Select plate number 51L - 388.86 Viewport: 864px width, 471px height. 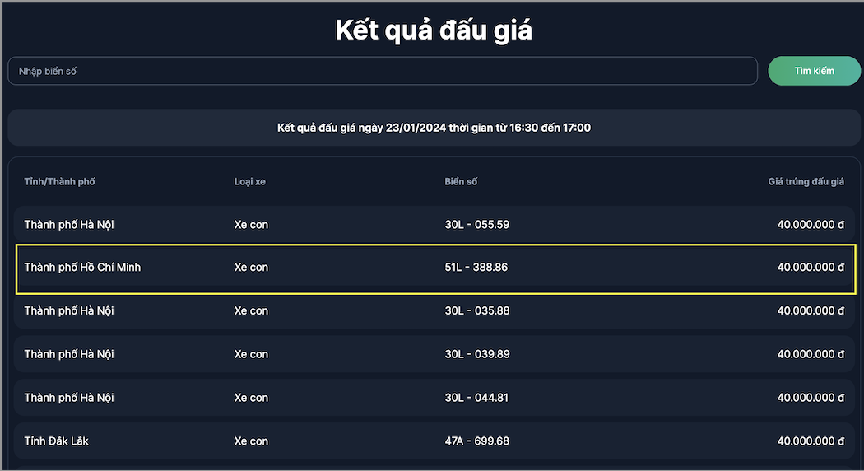point(476,268)
